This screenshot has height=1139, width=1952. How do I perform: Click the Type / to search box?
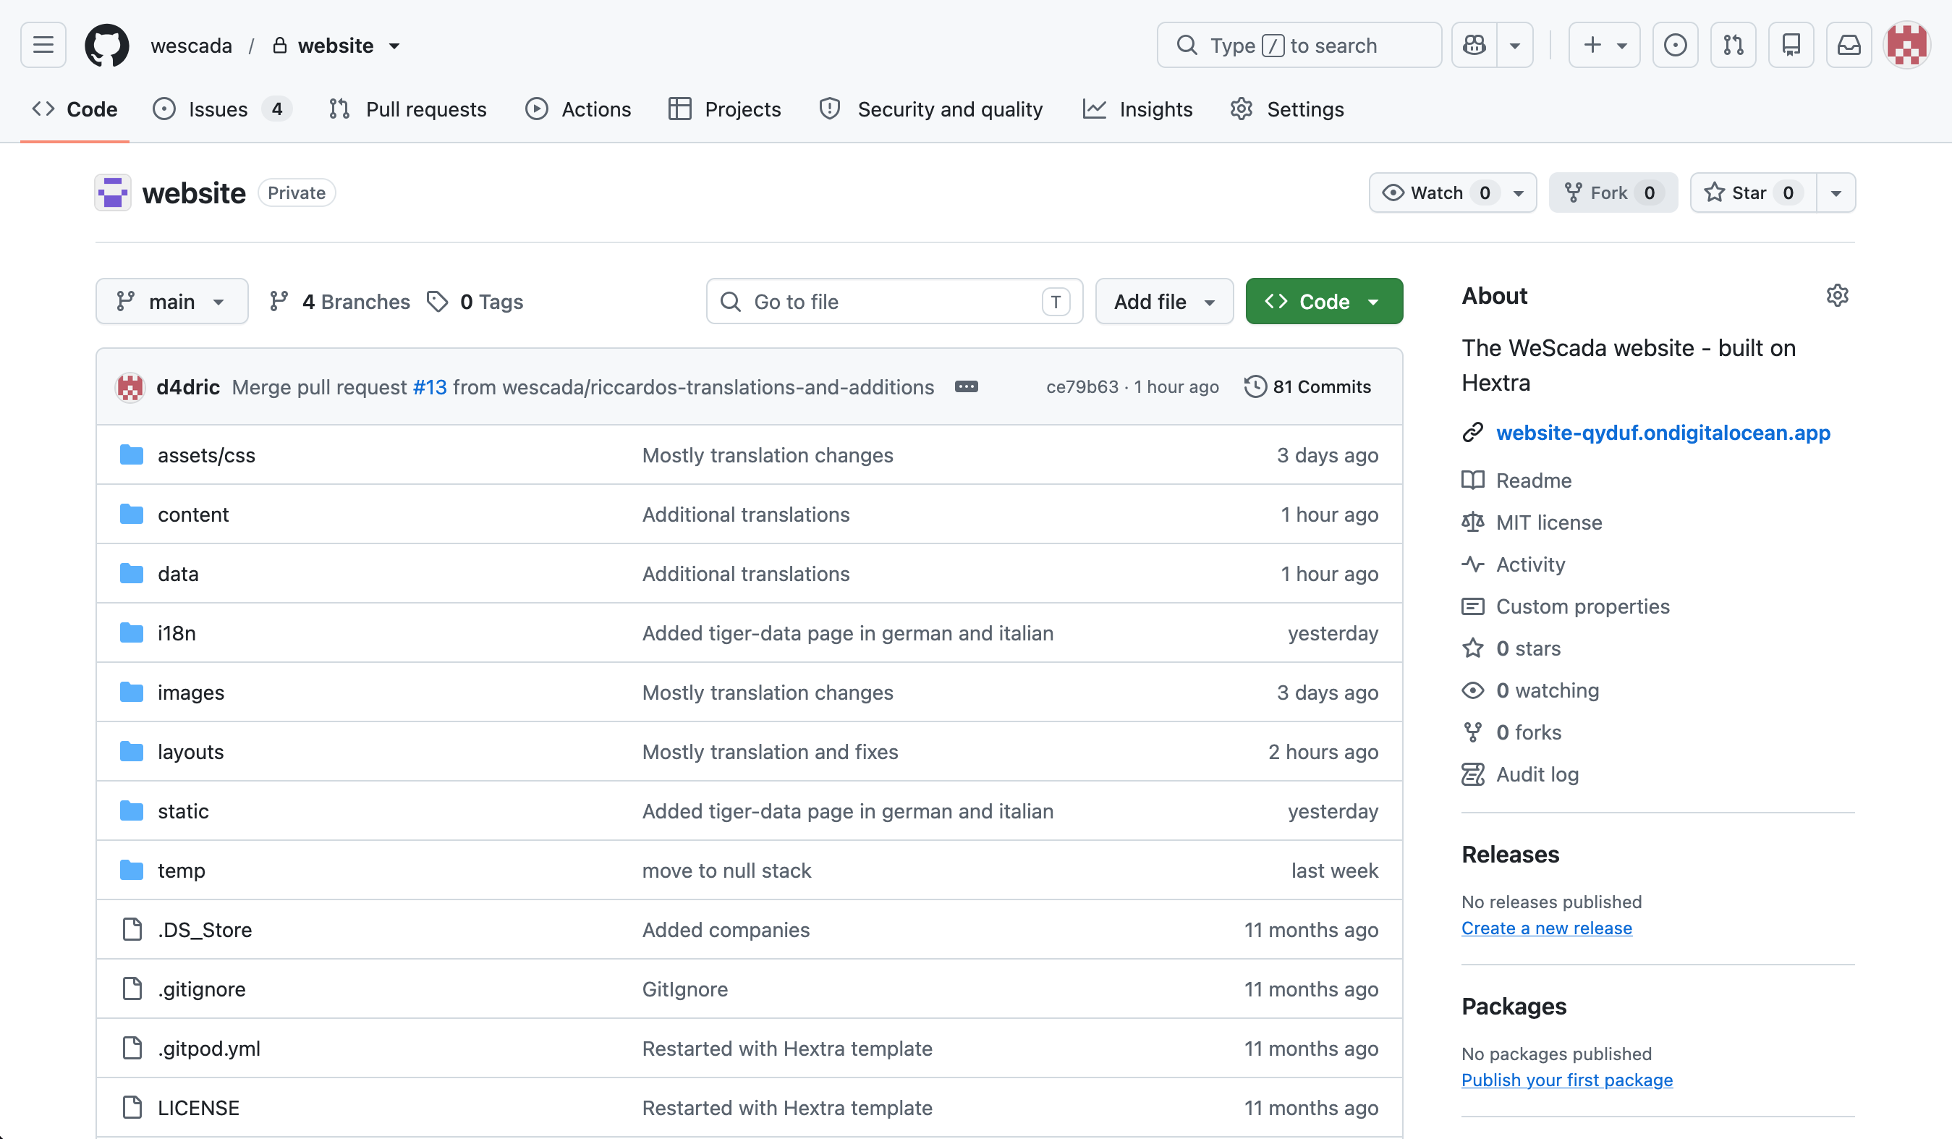click(1299, 45)
